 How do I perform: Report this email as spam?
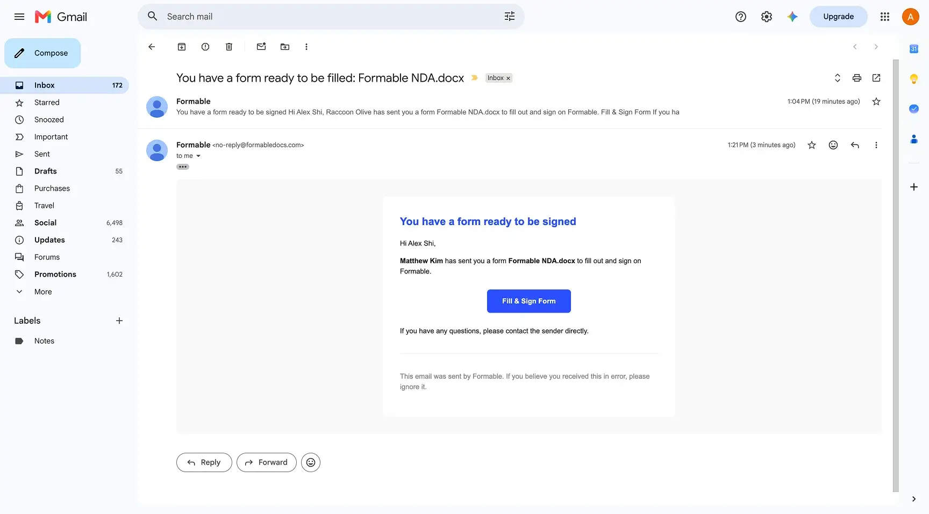pos(205,47)
